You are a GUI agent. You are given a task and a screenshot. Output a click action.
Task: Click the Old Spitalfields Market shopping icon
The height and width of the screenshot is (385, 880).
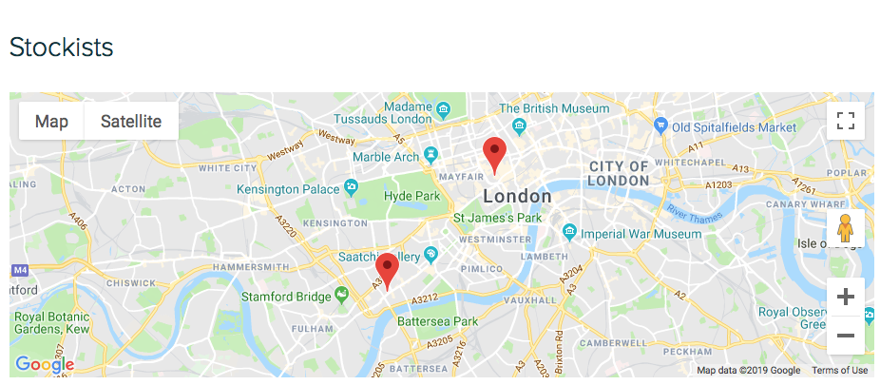tap(660, 124)
